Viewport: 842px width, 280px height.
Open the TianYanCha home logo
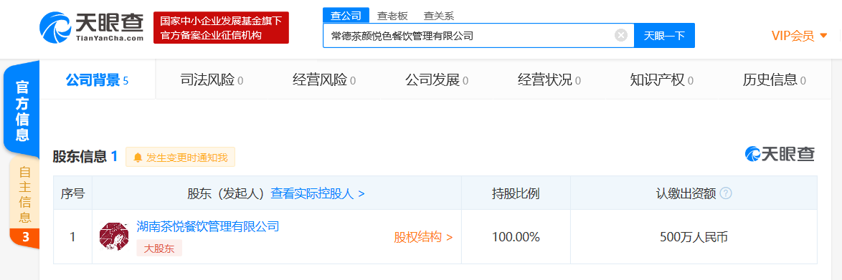click(91, 28)
